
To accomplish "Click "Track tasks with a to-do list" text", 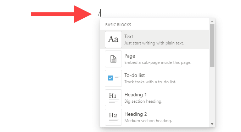I will pos(150,82).
